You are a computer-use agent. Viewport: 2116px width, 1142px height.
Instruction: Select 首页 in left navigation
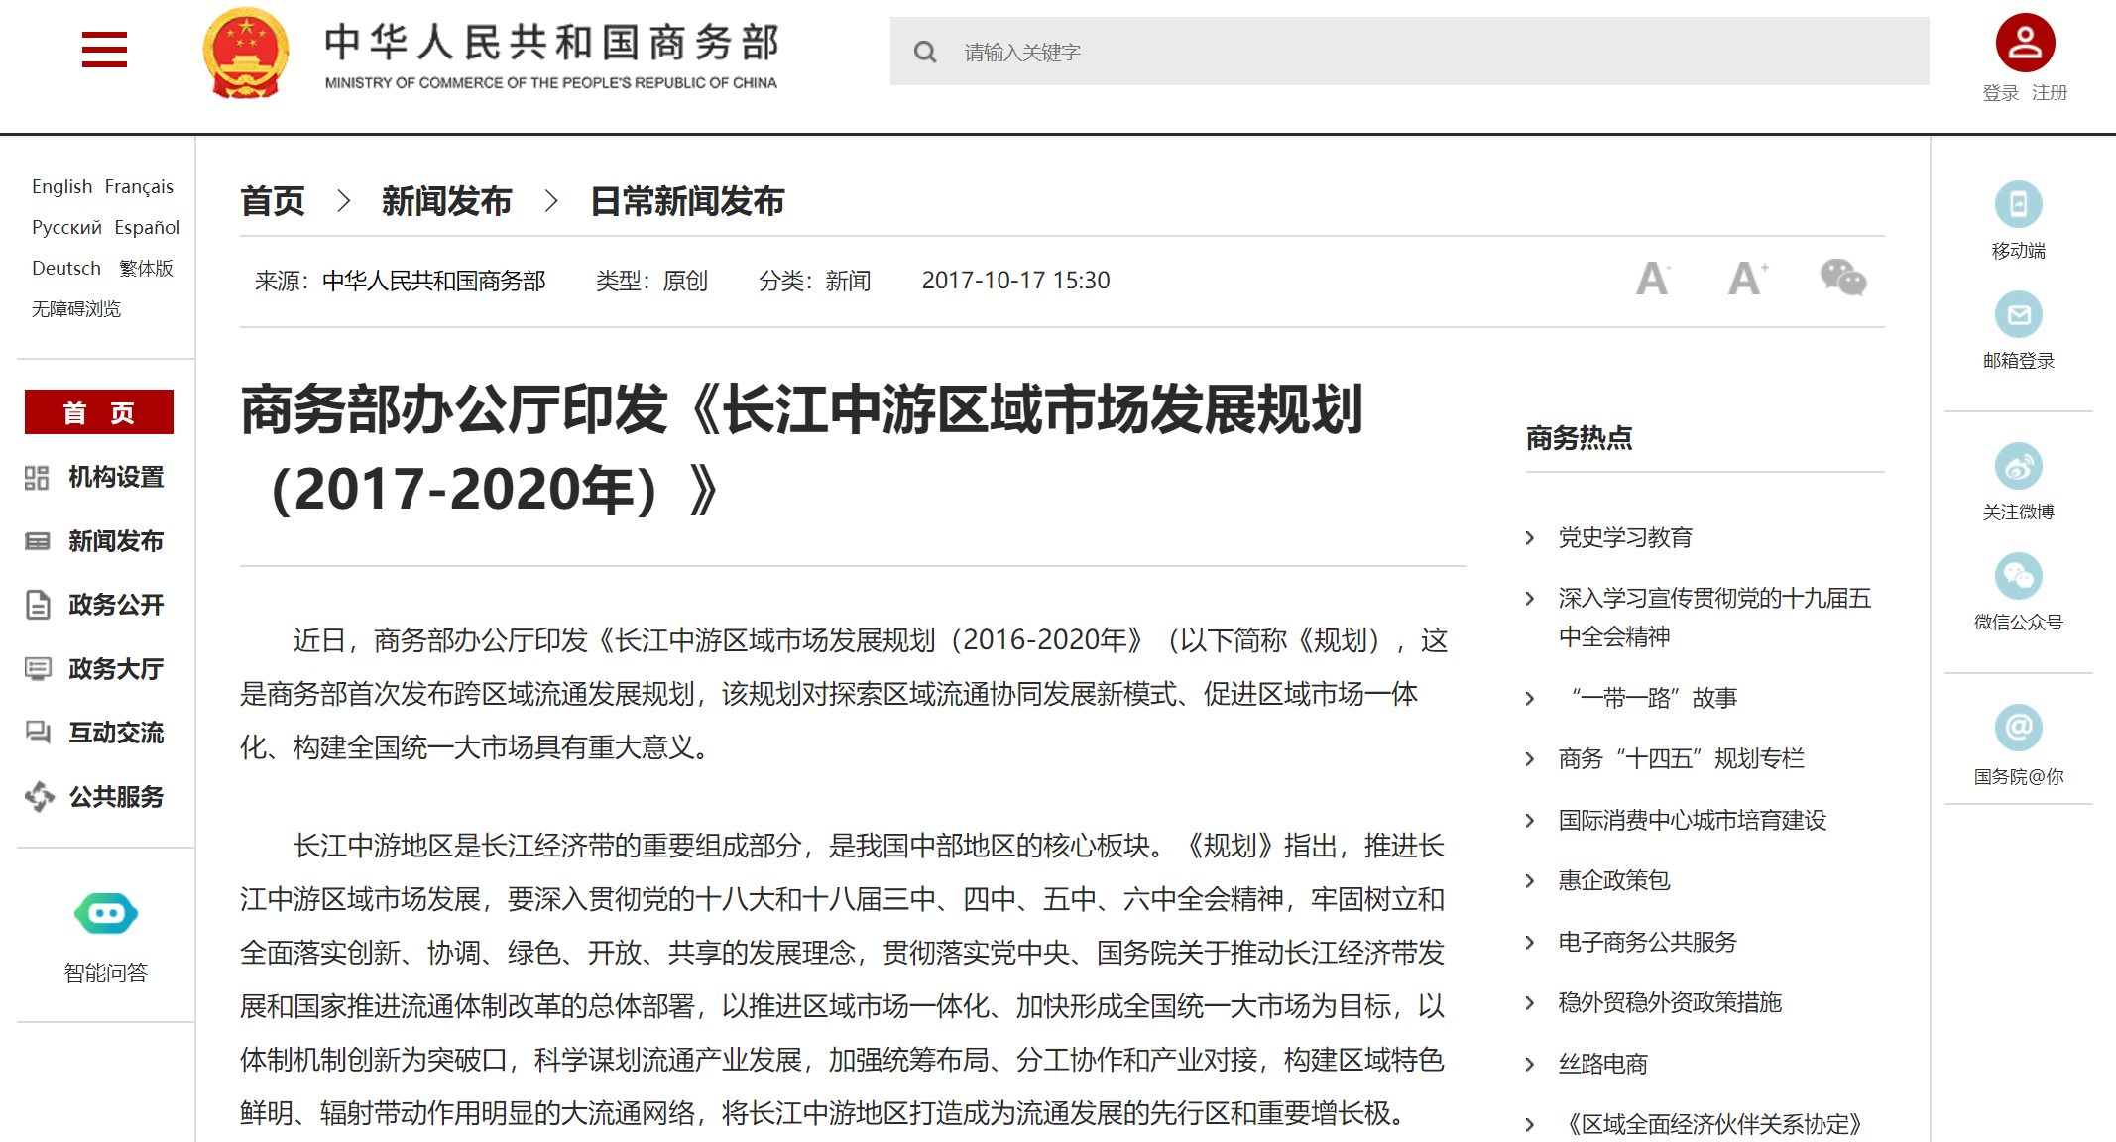[x=99, y=412]
